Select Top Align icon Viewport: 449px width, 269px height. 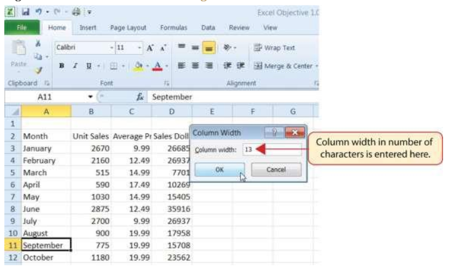tap(181, 47)
